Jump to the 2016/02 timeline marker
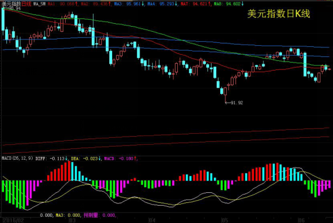Screen dimensions: 333x223 13,220
